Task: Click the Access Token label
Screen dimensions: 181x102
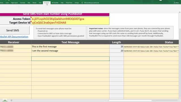Action: [x=22, y=19]
